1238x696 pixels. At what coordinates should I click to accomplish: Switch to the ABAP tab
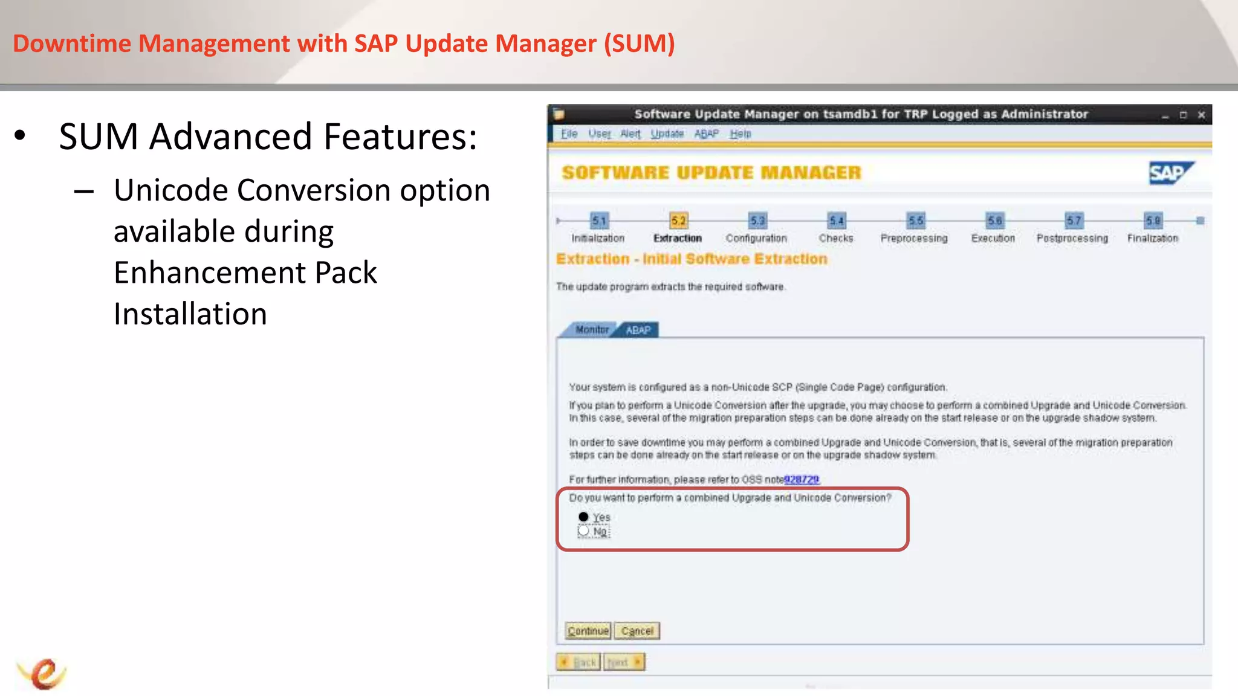click(638, 330)
